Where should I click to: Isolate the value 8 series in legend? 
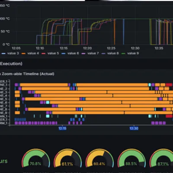(x=110, y=53)
